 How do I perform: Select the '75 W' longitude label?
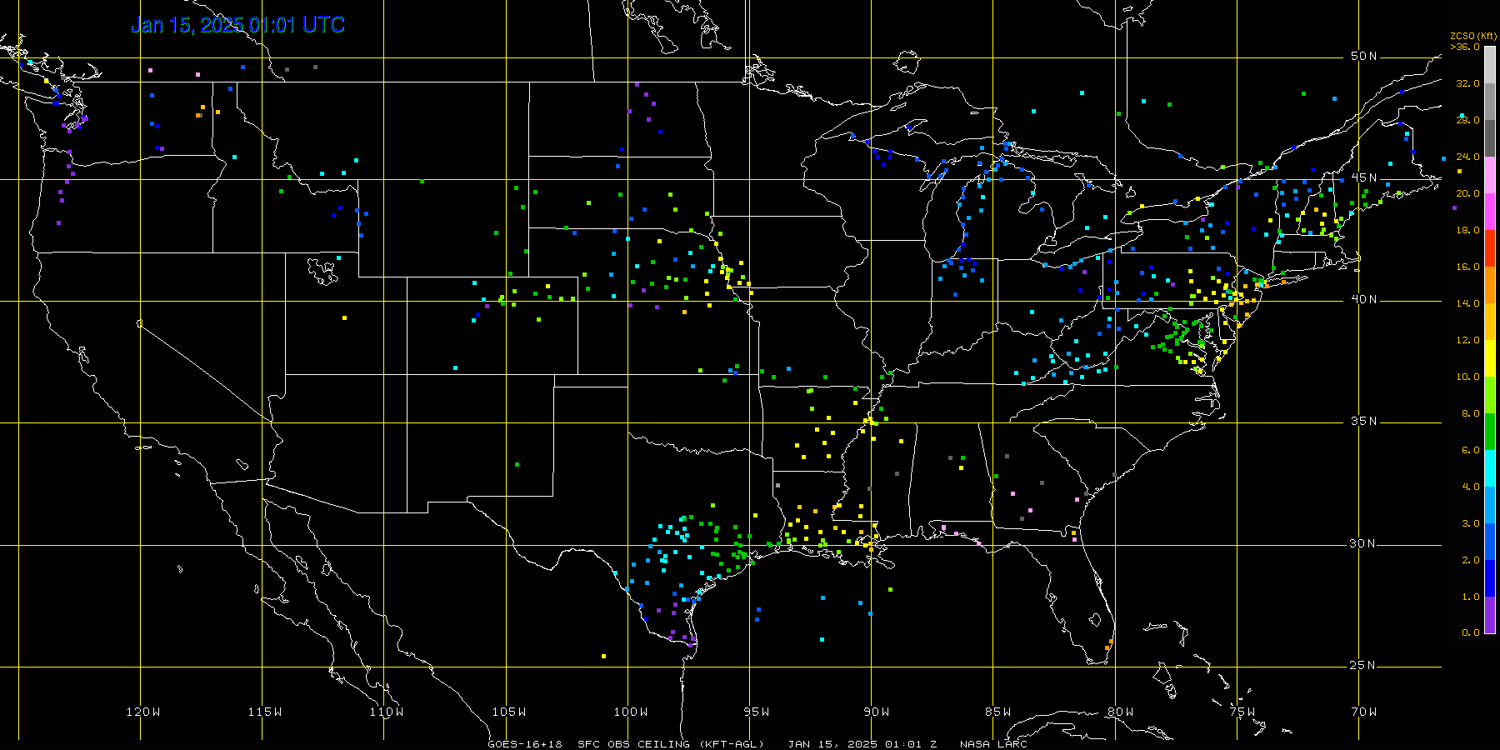[1242, 712]
